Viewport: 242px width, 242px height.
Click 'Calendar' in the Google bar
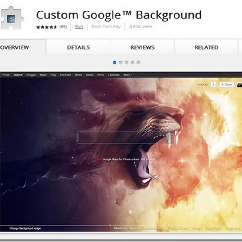[x=114, y=75]
